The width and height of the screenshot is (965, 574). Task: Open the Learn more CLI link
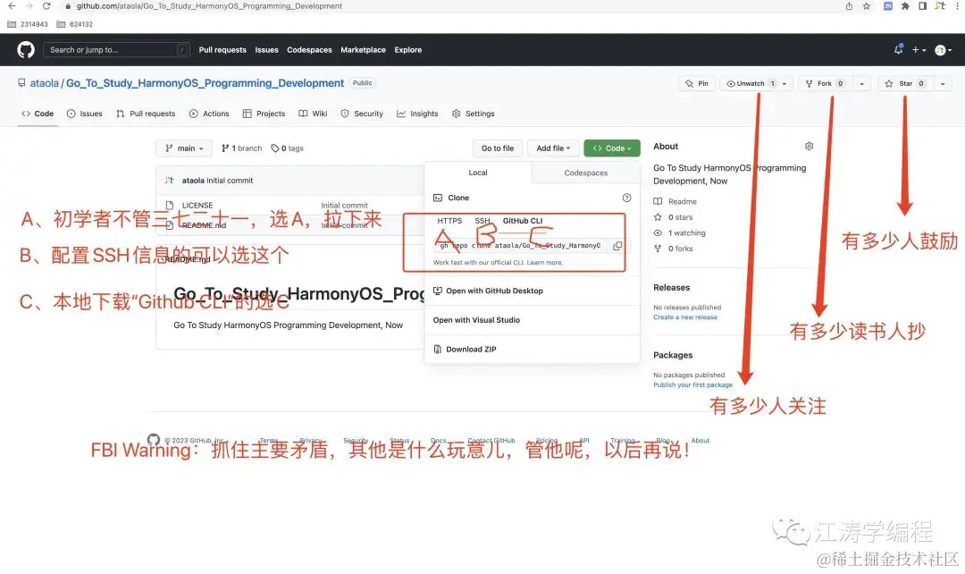click(545, 263)
